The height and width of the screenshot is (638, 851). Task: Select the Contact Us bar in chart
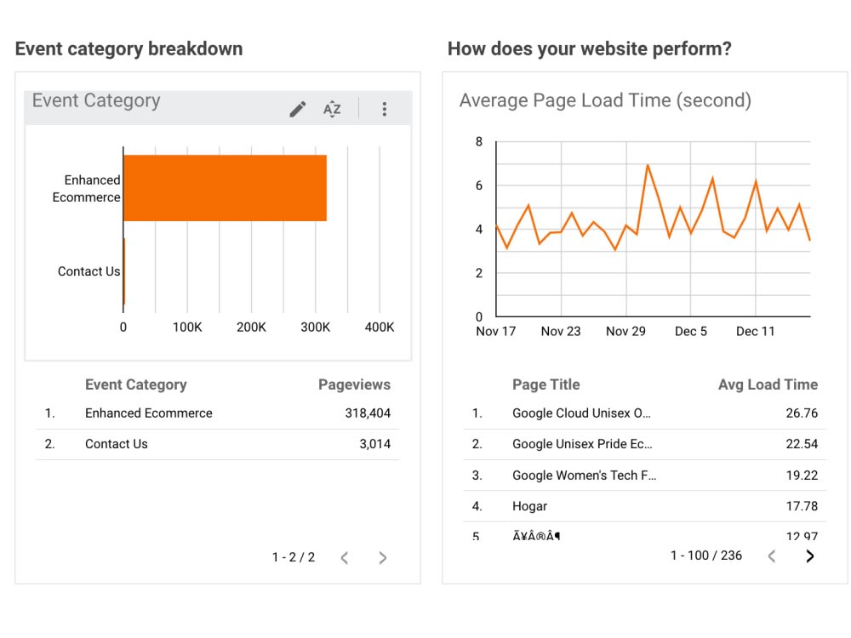coord(124,271)
